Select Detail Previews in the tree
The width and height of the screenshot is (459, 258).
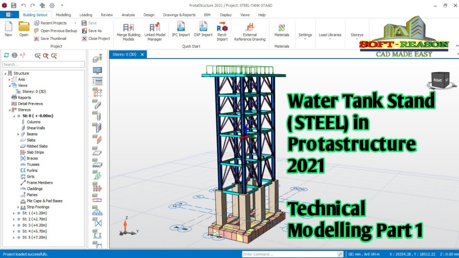click(30, 104)
